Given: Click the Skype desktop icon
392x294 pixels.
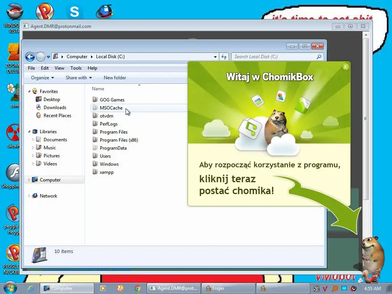Looking at the screenshot, I should 75,12.
